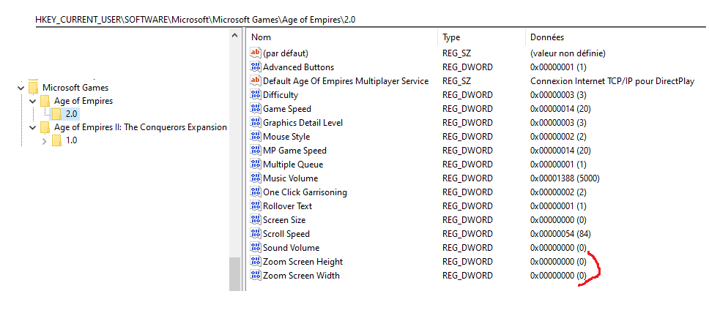Viewport: 709px width, 321px height.
Task: Click the DWORD icon next to Screen Size
Action: click(256, 220)
